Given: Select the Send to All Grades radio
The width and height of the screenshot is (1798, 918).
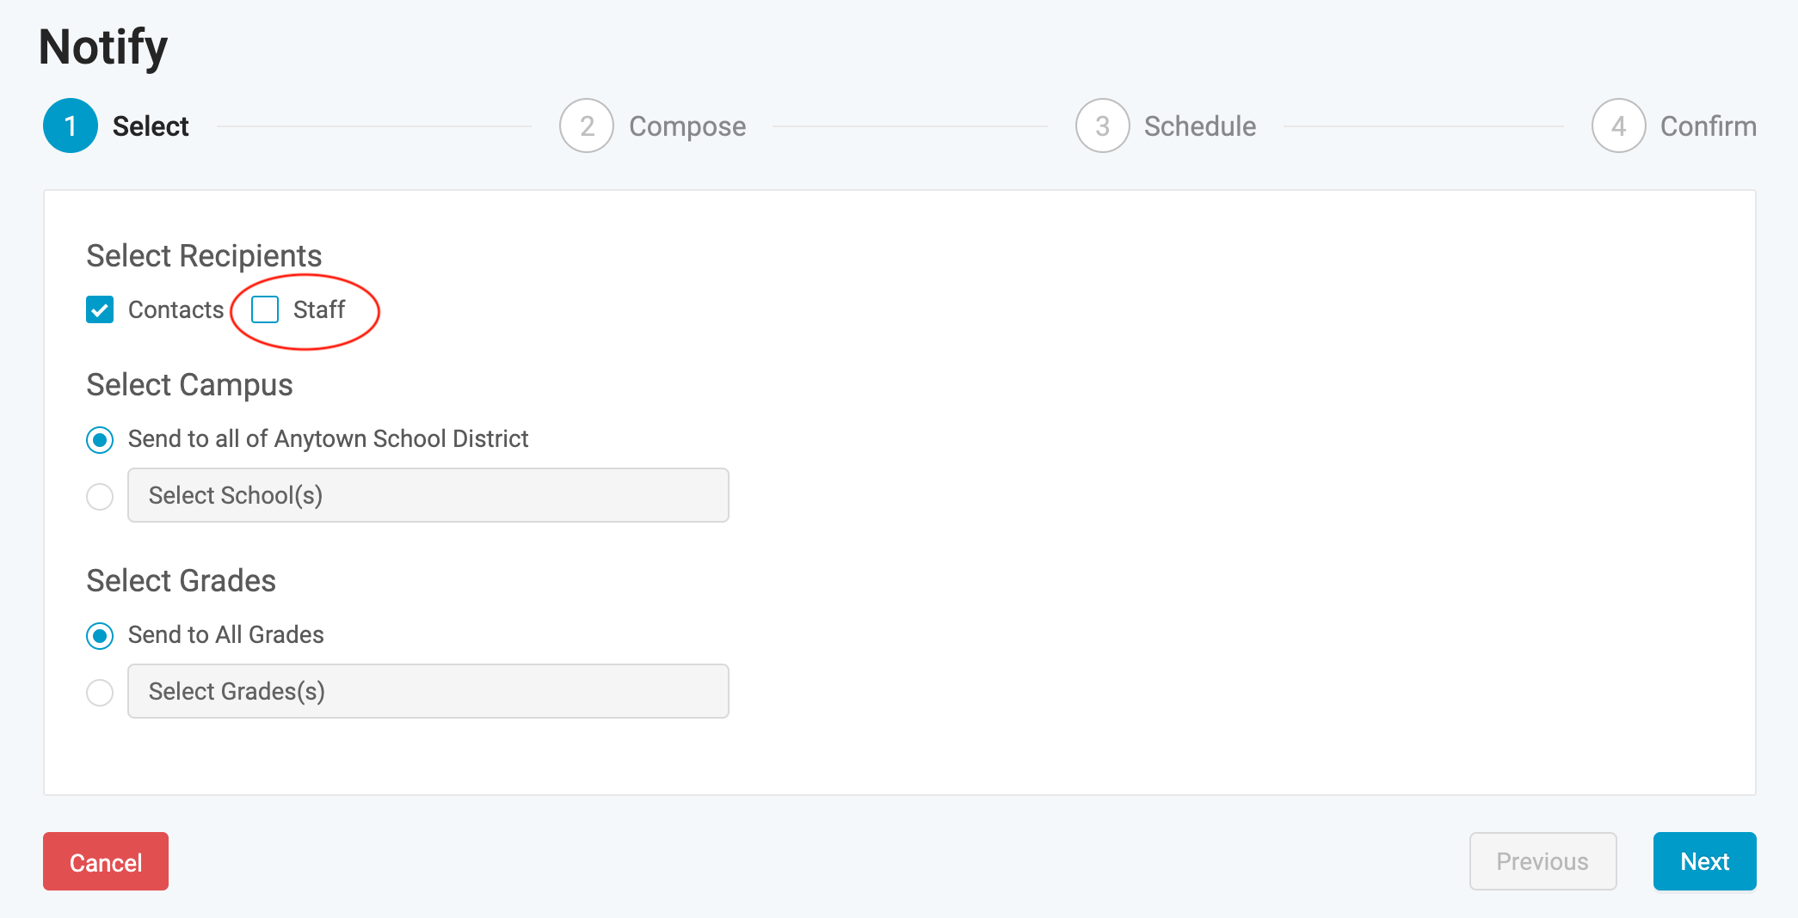Looking at the screenshot, I should [x=100, y=636].
